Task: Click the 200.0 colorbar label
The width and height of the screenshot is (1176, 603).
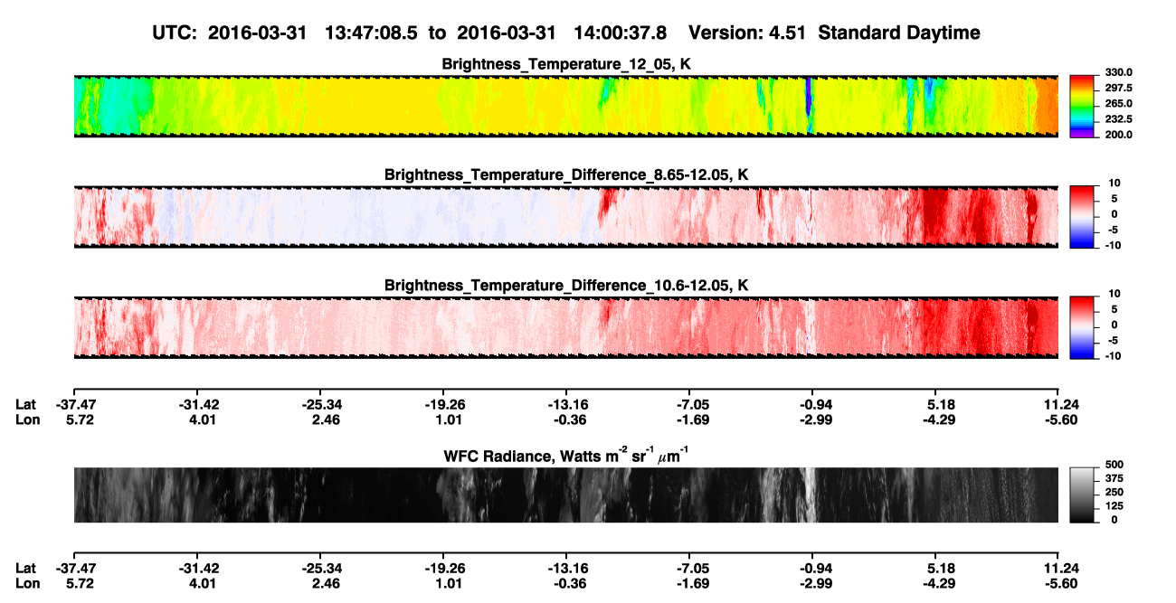Action: (1117, 134)
